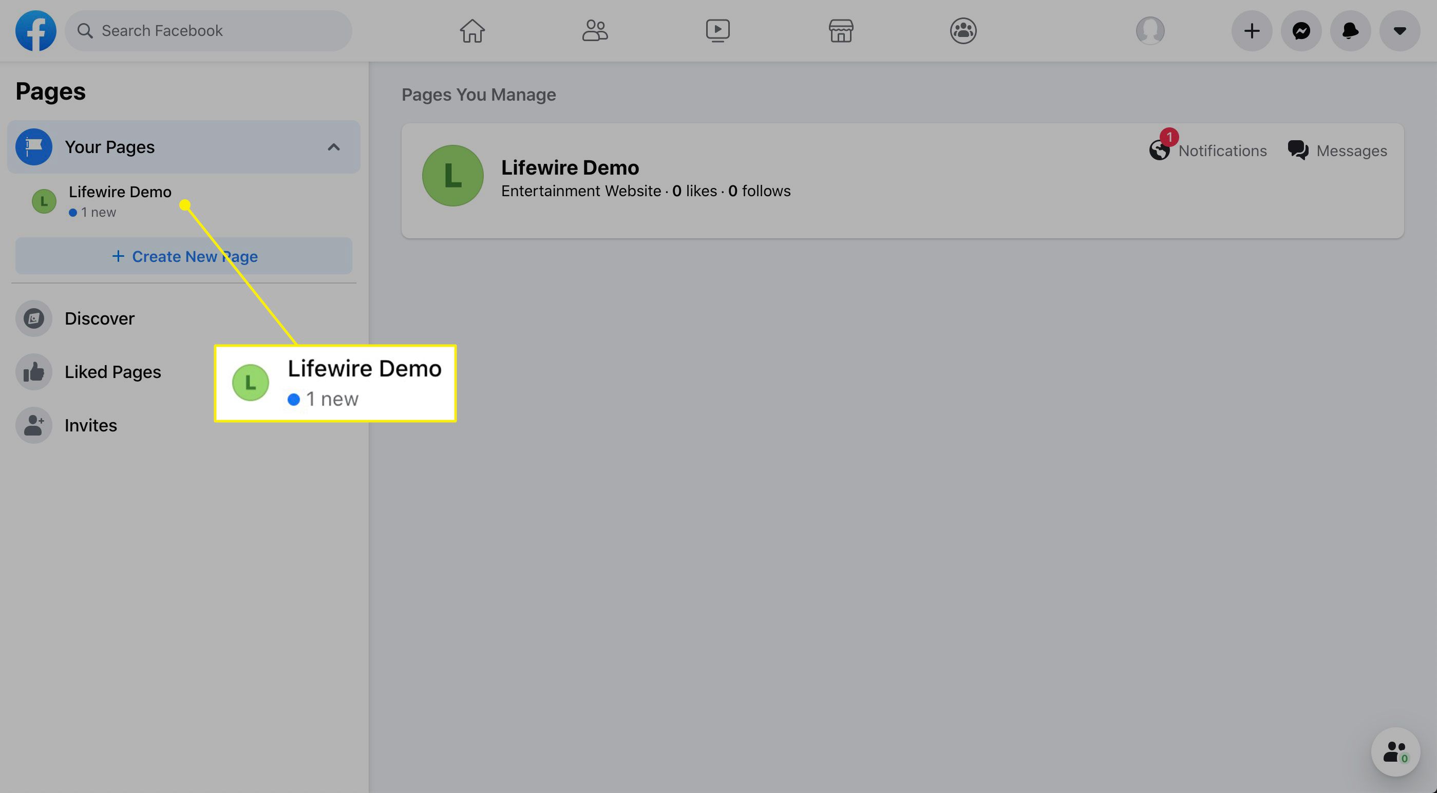Open the Groups icon in top bar
The image size is (1437, 793).
(963, 31)
